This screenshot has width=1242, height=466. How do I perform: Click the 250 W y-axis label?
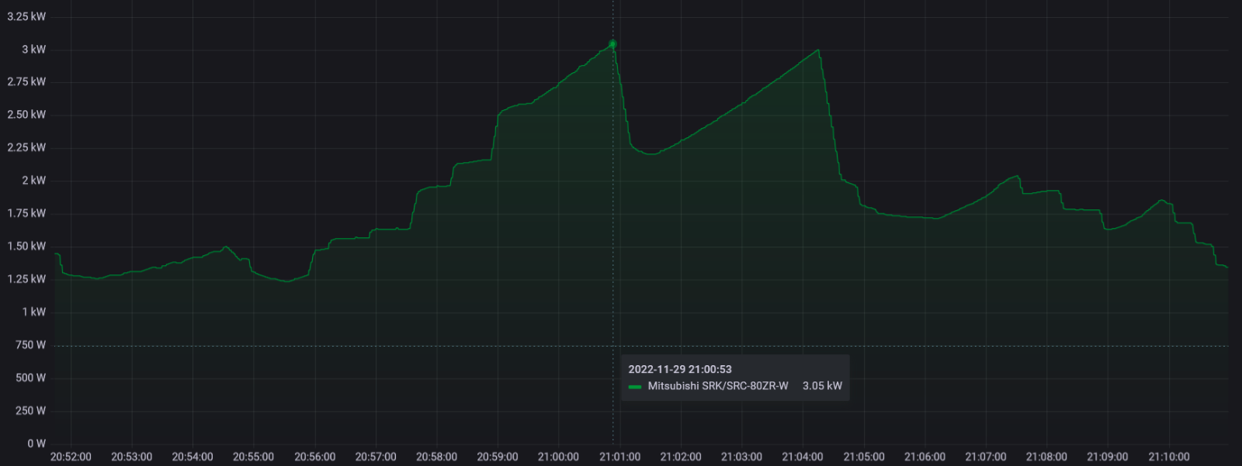[30, 410]
